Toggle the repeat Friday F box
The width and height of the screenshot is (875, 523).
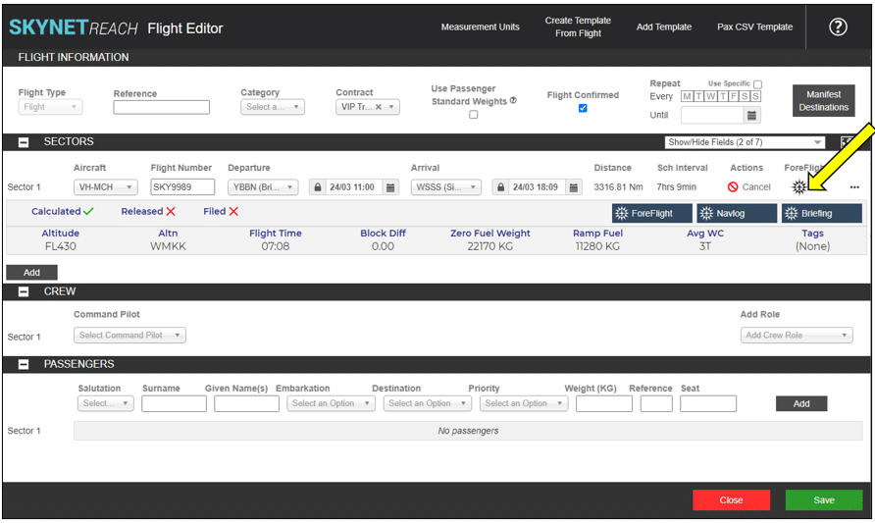tap(734, 96)
